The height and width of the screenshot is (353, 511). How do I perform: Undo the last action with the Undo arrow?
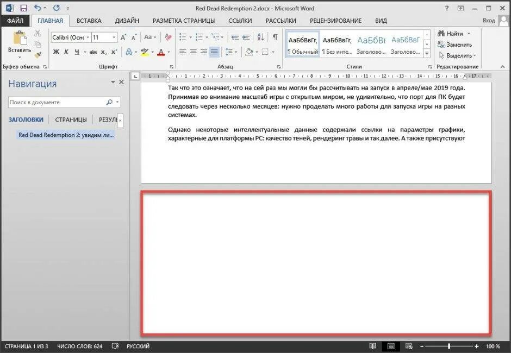38,8
